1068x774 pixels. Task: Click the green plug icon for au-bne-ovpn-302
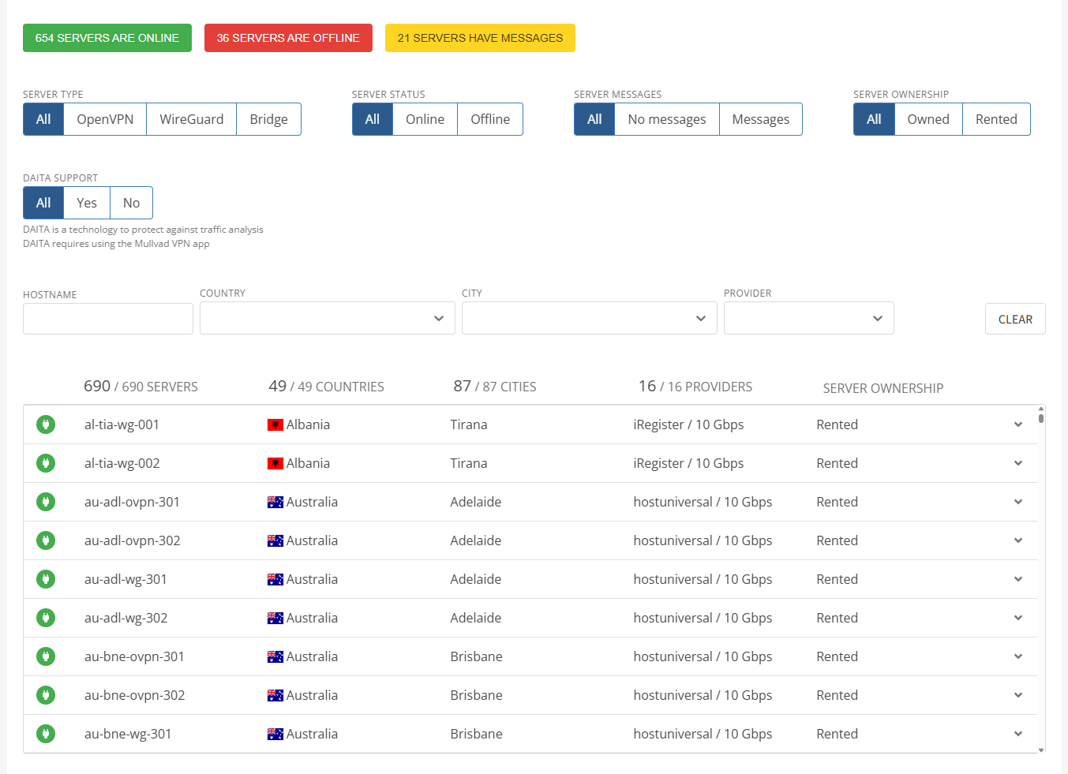(46, 695)
